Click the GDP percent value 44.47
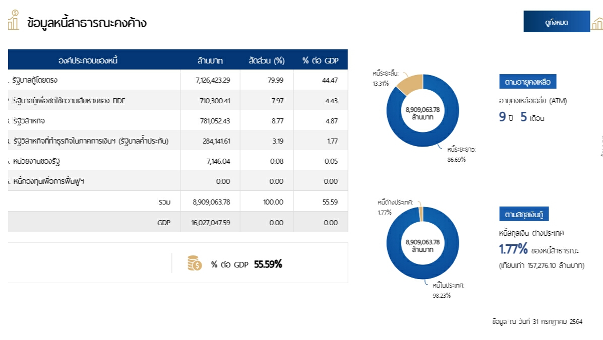 click(x=330, y=80)
